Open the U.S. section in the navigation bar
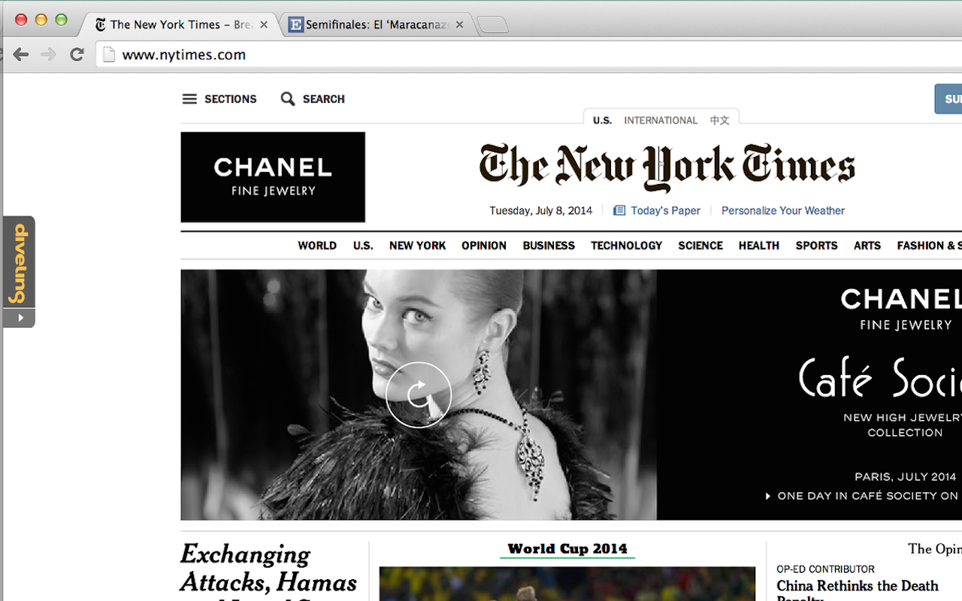This screenshot has width=962, height=601. click(x=363, y=246)
